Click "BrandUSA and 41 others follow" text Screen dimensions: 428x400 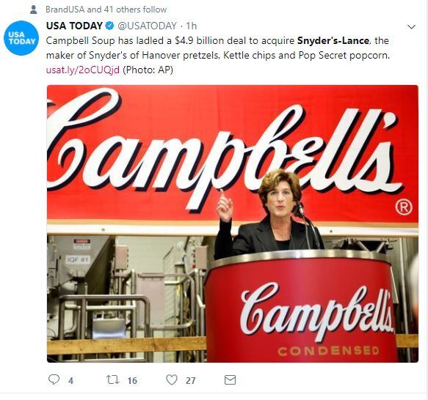(106, 10)
